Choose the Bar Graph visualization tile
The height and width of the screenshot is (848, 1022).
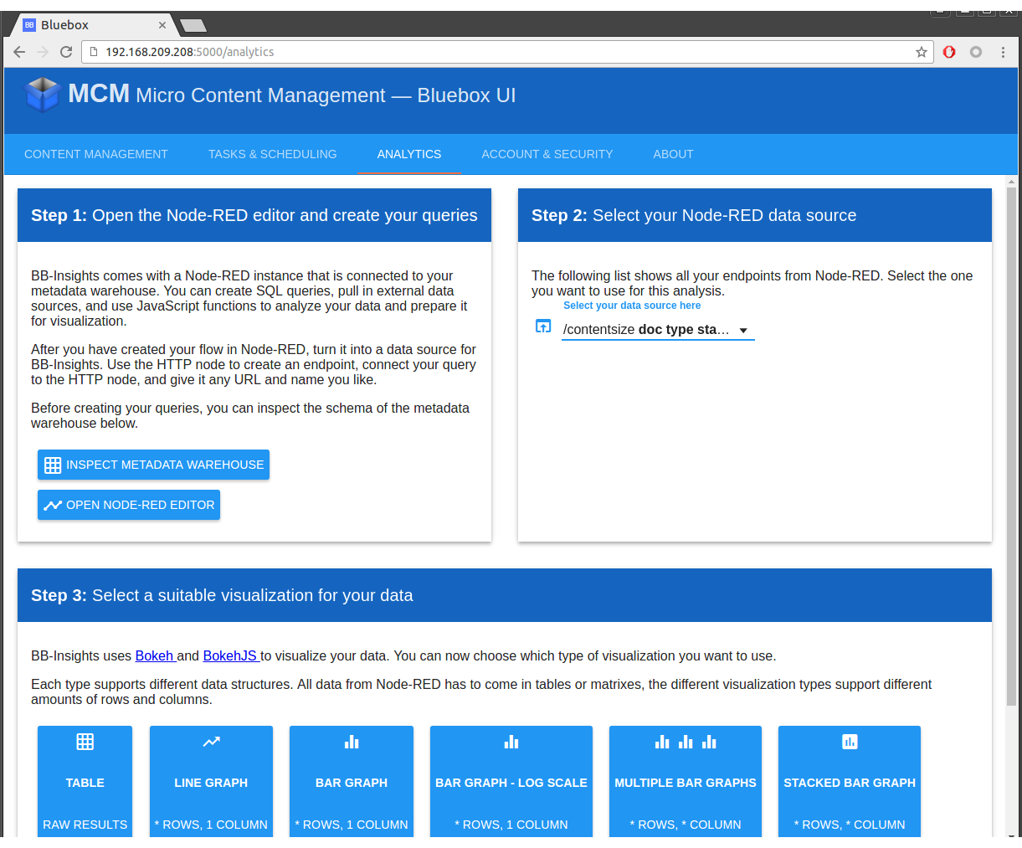point(352,781)
